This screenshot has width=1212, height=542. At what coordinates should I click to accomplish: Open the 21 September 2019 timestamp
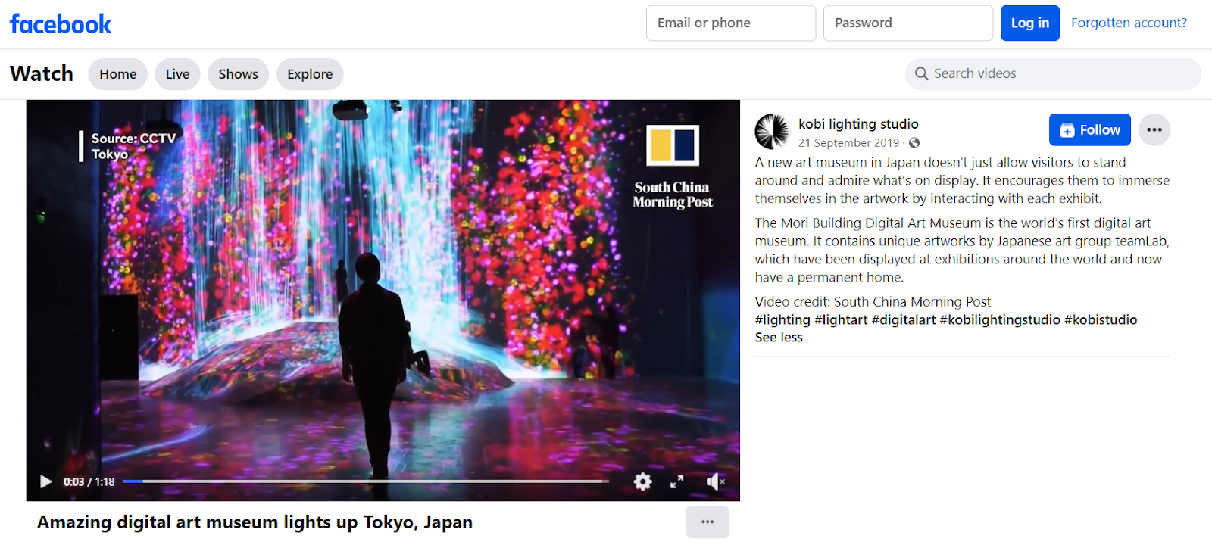point(848,142)
